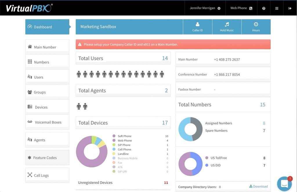The width and height of the screenshot is (297, 192).
Task: Toggle Soft Phone legend entry
Action: point(124,136)
